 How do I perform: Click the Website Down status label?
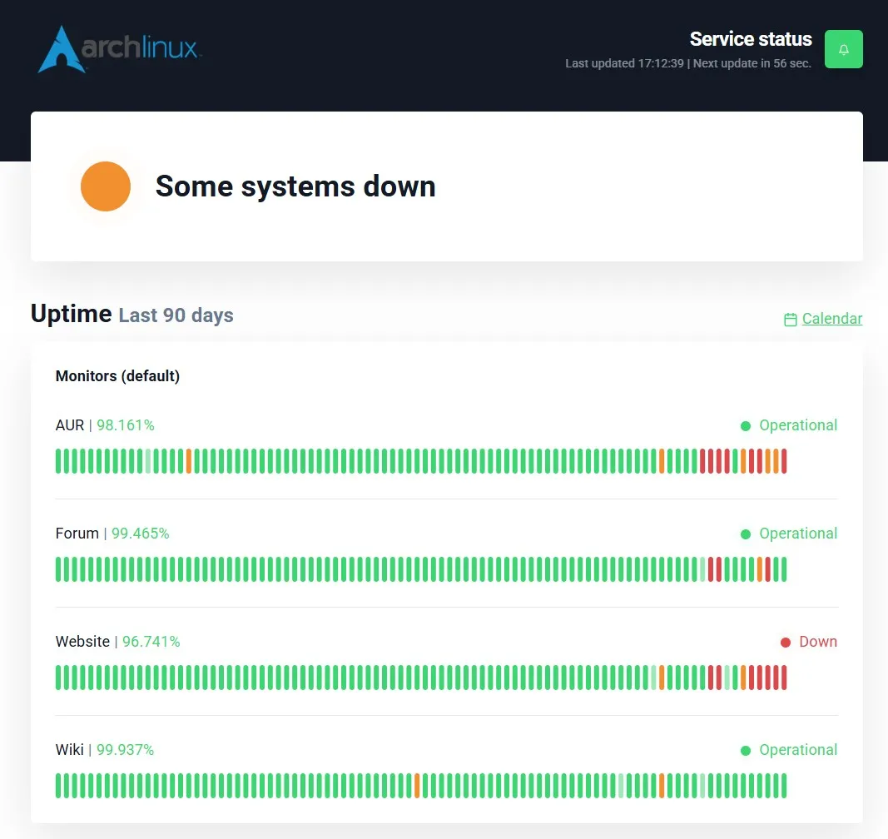[818, 642]
